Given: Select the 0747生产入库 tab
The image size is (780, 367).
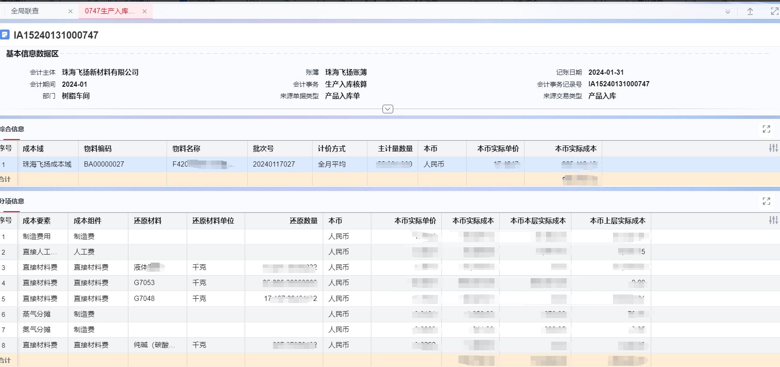Looking at the screenshot, I should click(x=109, y=11).
